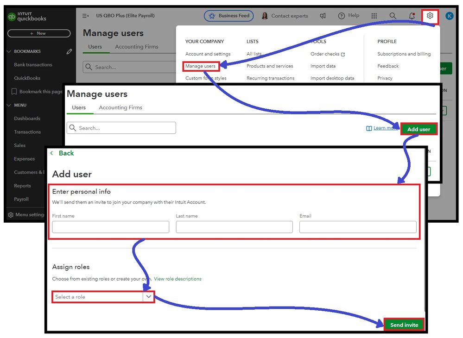Edit bookmarks with the pencil icon
Image resolution: width=463 pixels, height=338 pixels.
click(69, 51)
